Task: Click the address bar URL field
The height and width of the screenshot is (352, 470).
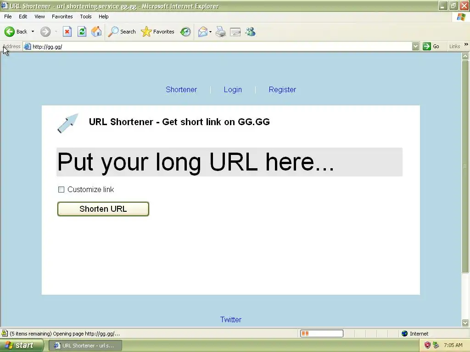Action: [222, 46]
